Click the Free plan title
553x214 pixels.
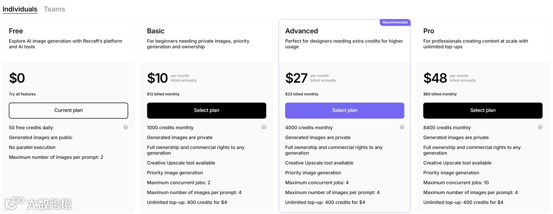point(16,31)
